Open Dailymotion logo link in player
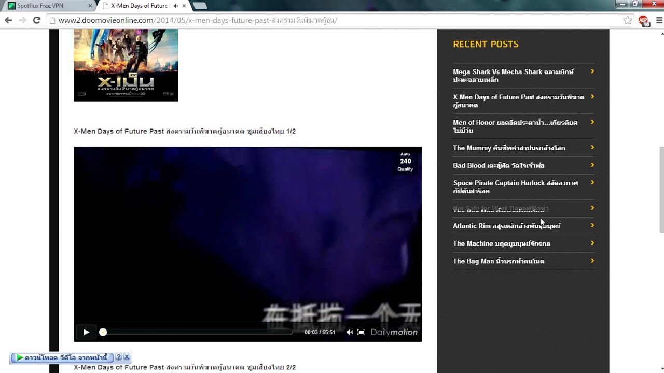The width and height of the screenshot is (664, 373). [x=394, y=332]
